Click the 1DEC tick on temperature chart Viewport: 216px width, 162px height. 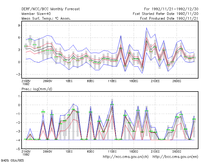tap(69, 81)
